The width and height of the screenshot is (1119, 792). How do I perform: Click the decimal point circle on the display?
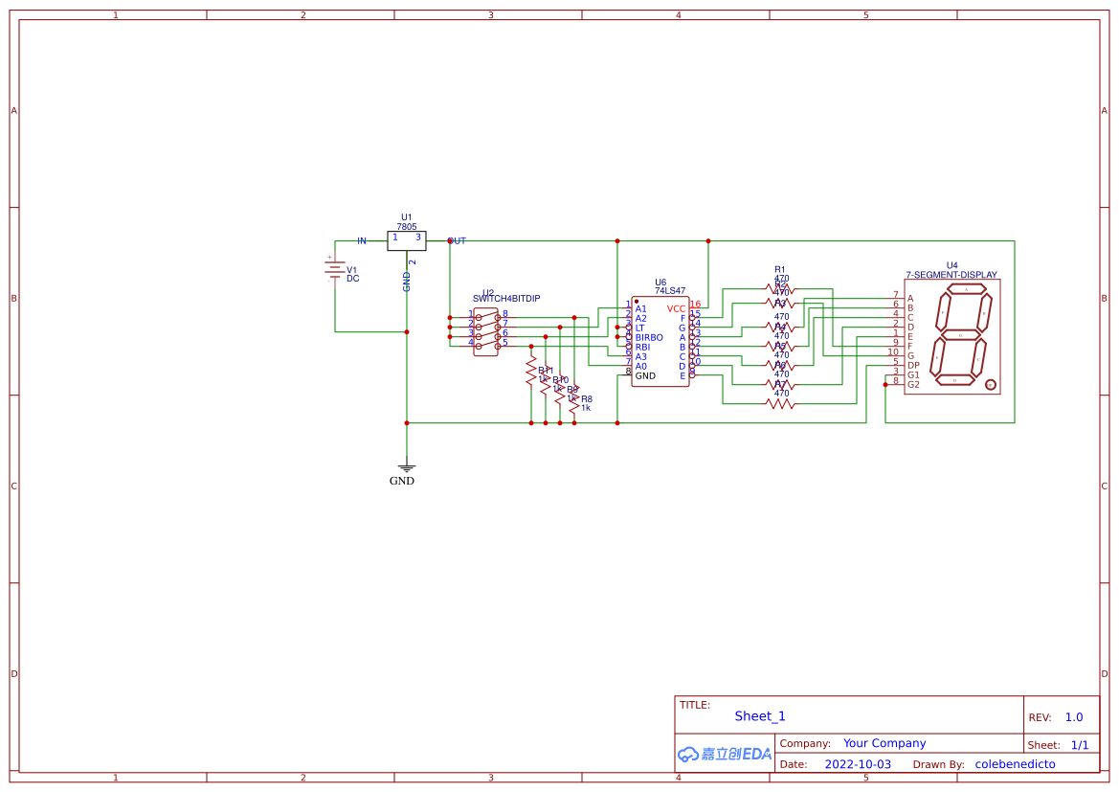(x=990, y=385)
